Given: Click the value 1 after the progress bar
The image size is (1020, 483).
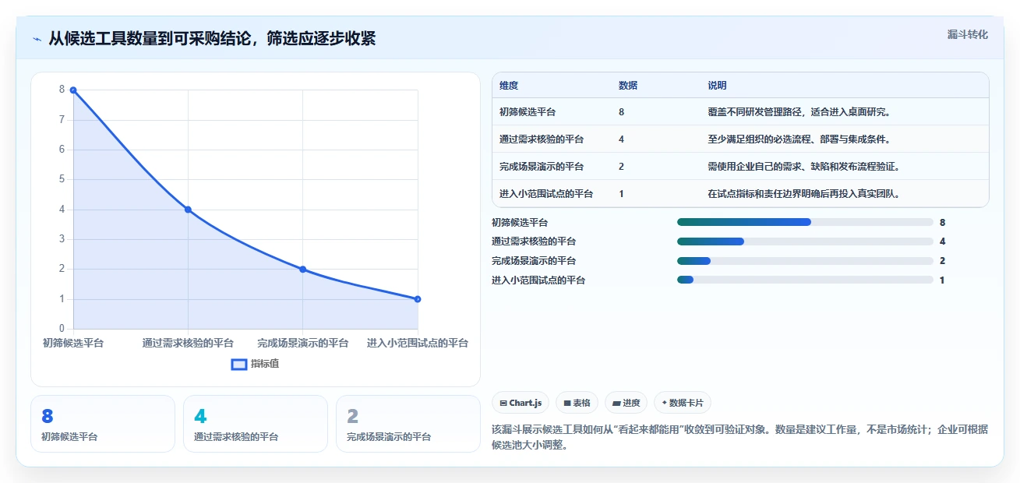Looking at the screenshot, I should tap(942, 280).
